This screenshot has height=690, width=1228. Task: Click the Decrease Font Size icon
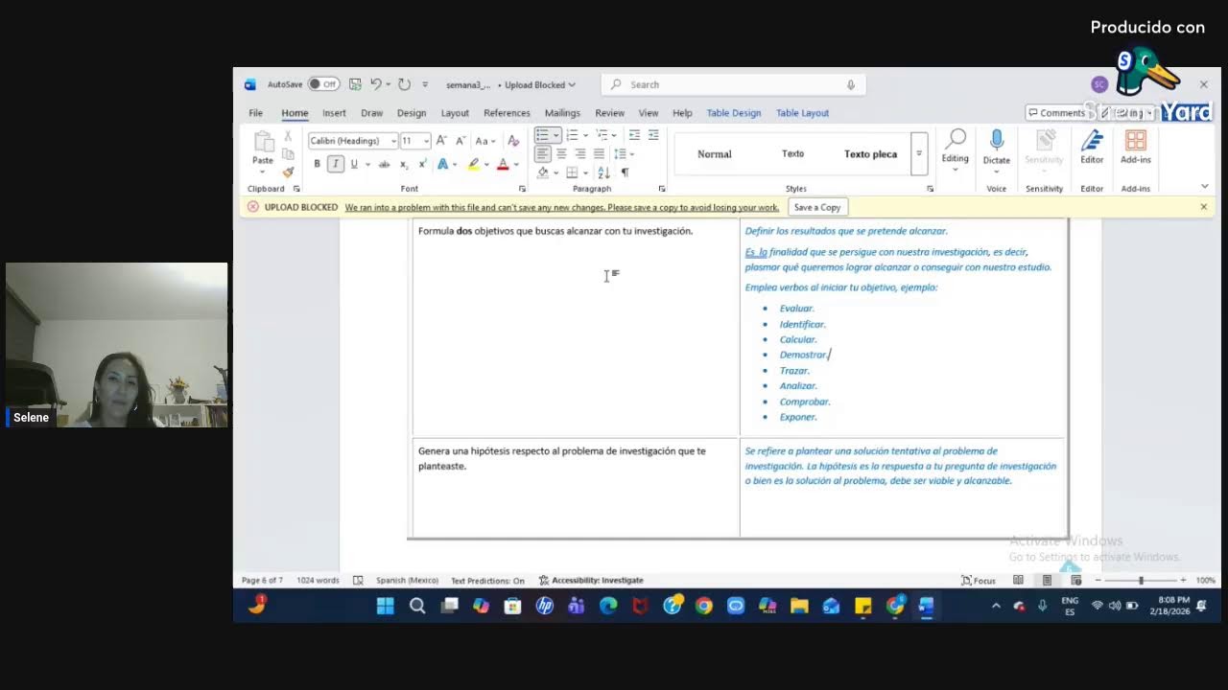click(460, 141)
